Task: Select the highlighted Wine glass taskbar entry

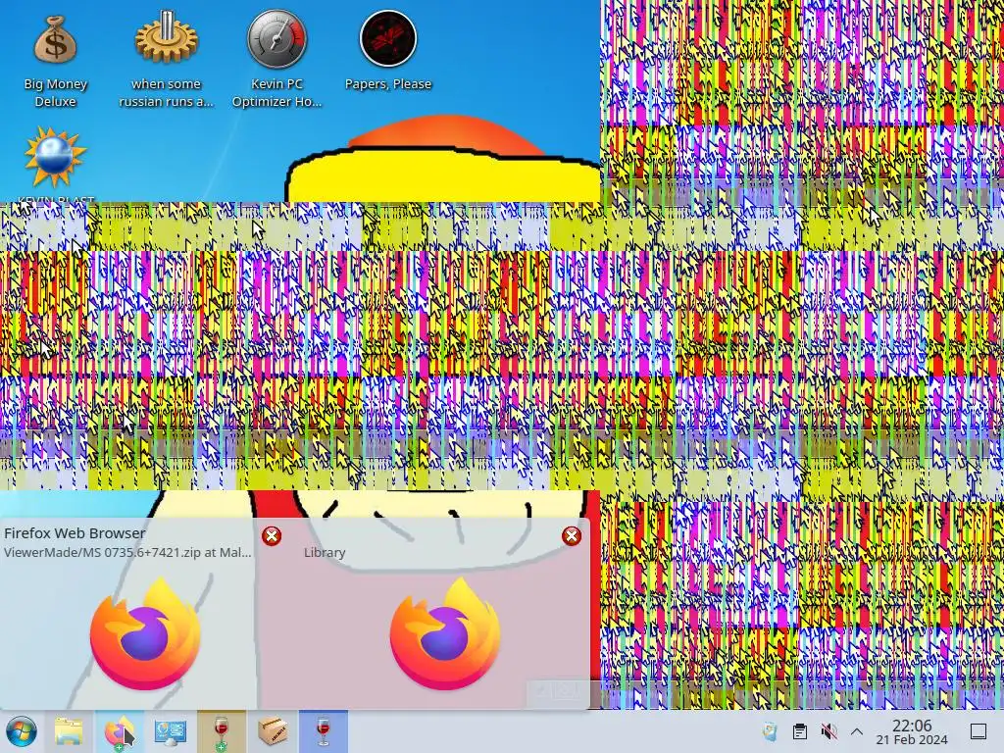Action: [323, 731]
